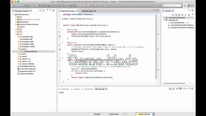Switch to the Java perspective button
This screenshot has height=116, width=206.
pyautogui.click(x=191, y=6)
